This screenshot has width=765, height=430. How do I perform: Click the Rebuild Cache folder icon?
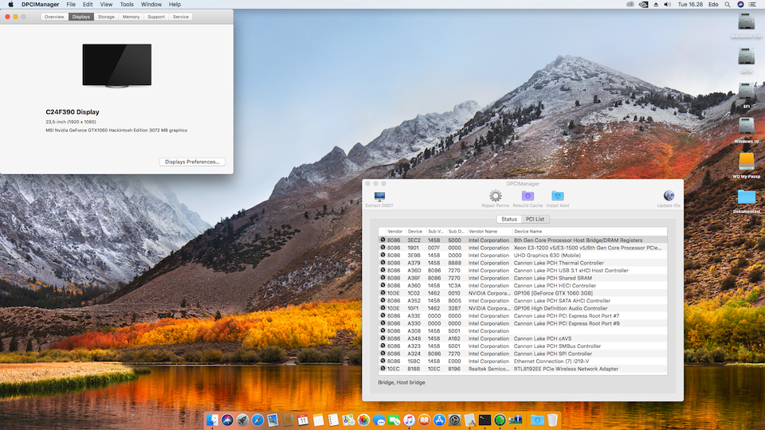[528, 196]
